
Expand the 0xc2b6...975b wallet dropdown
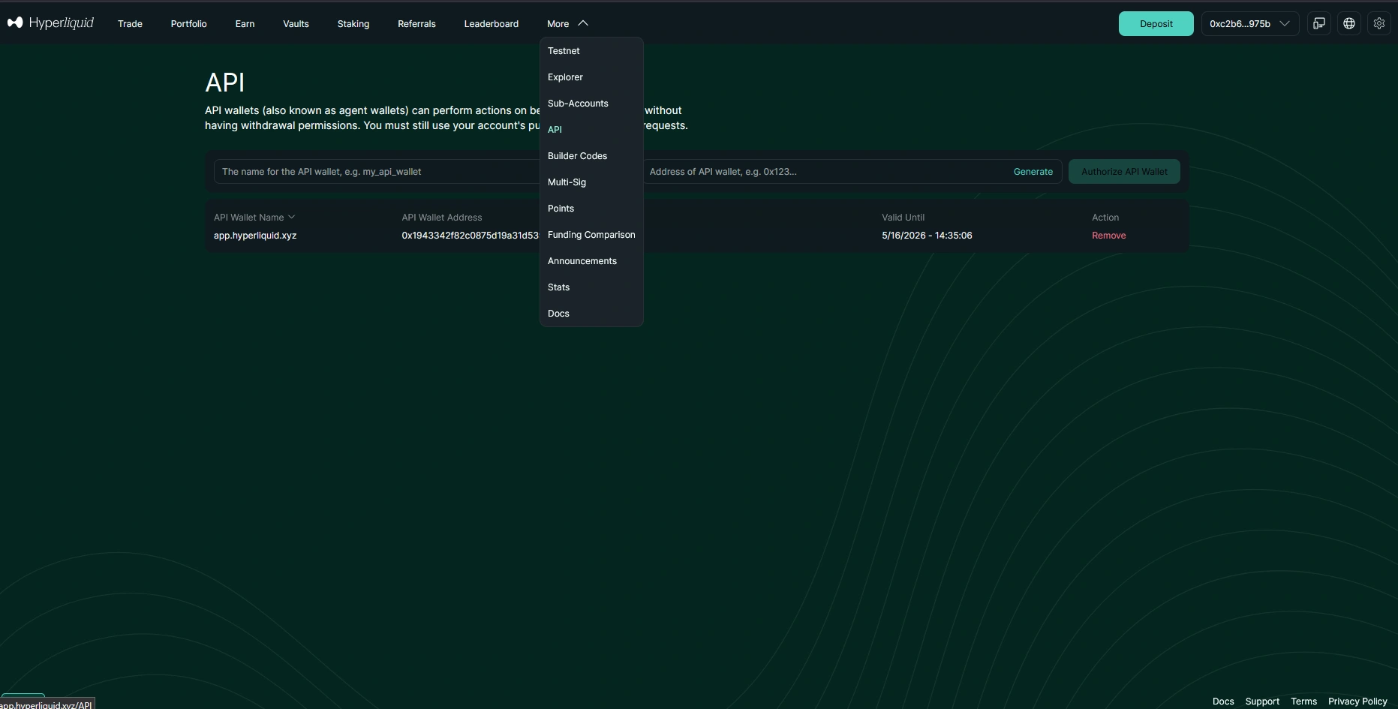pyautogui.click(x=1250, y=23)
